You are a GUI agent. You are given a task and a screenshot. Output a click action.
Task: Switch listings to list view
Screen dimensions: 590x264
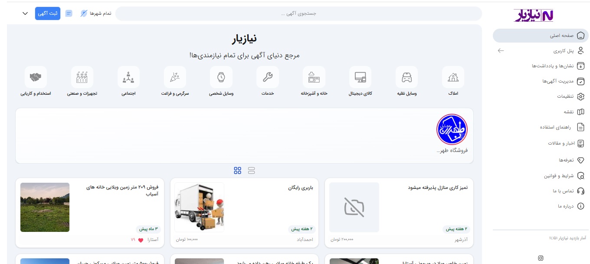pos(252,171)
